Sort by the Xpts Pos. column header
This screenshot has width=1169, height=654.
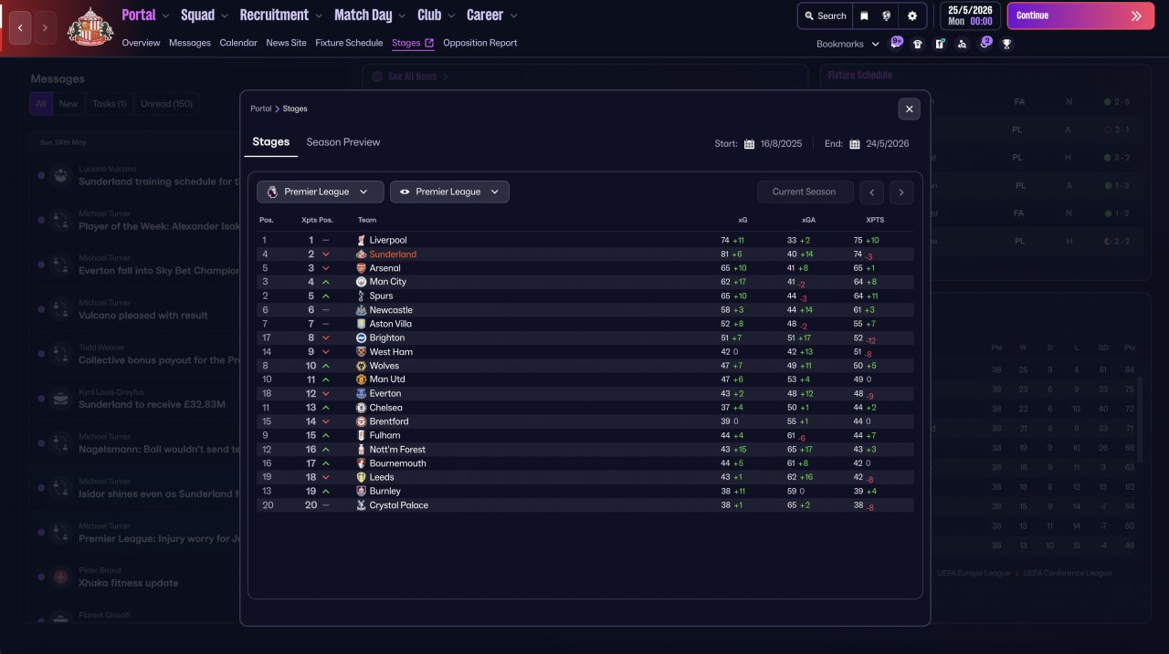[x=317, y=220]
